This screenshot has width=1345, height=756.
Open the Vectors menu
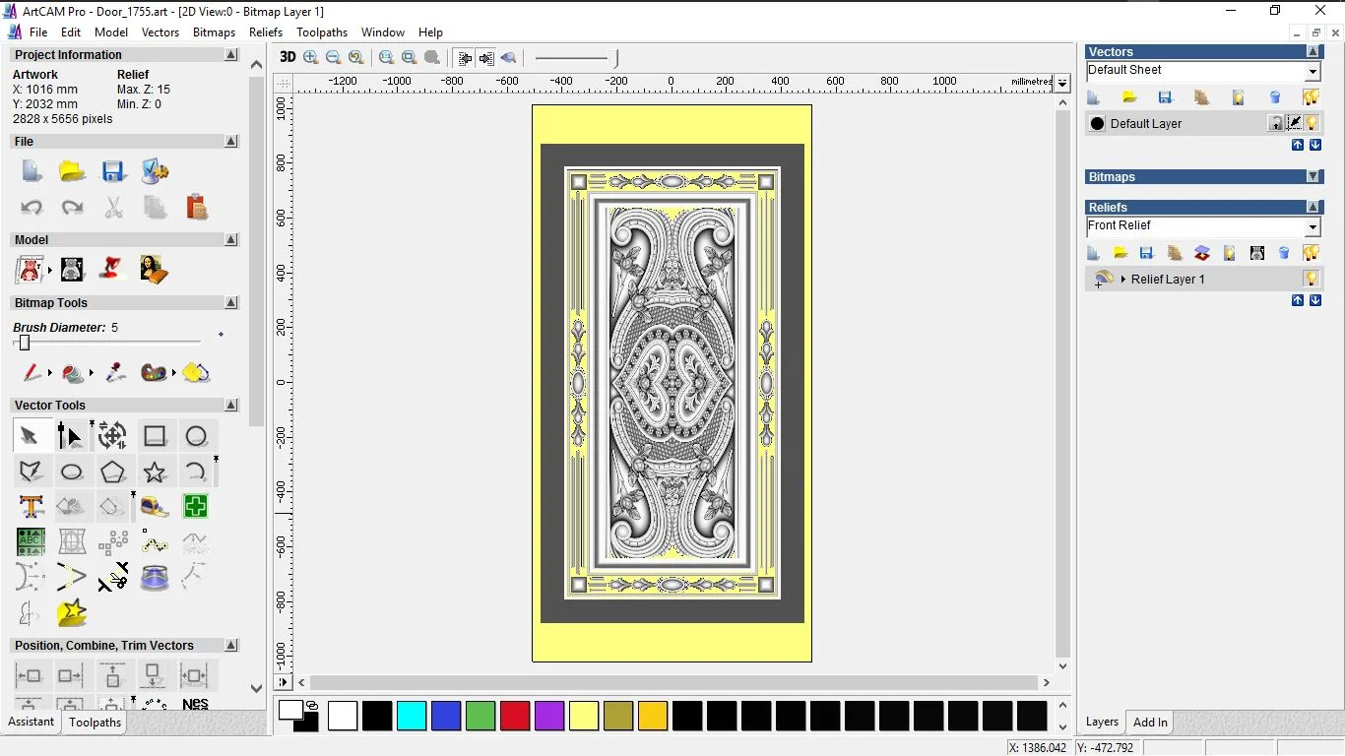point(160,31)
